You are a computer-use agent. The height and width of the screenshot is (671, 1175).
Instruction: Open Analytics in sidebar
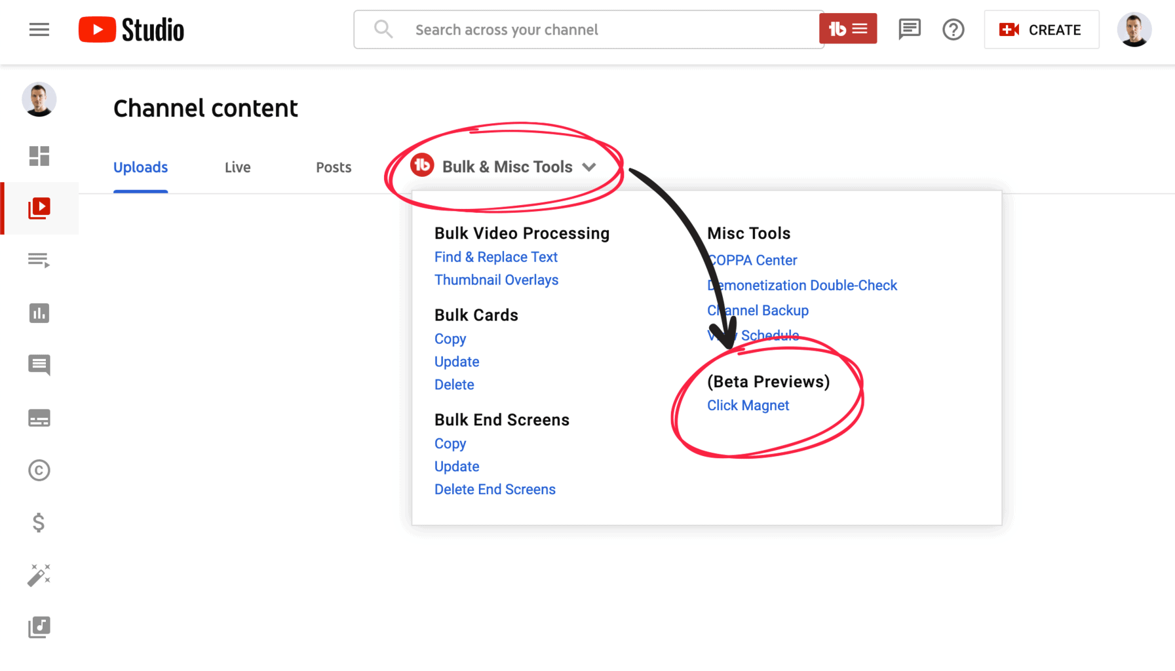[x=39, y=313]
